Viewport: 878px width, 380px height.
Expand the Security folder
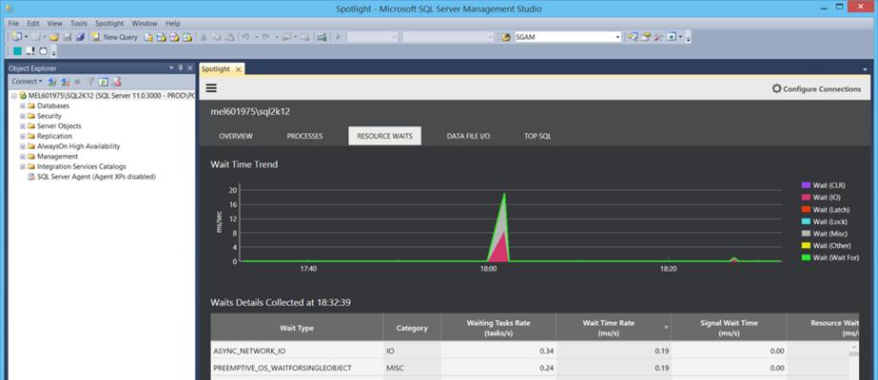(x=23, y=116)
